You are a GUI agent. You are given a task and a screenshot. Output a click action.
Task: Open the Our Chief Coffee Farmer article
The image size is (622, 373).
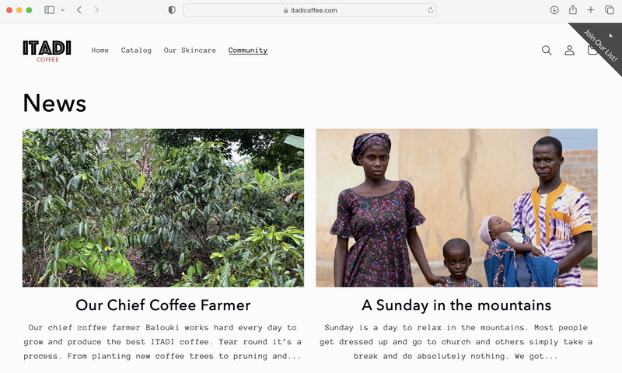[163, 305]
